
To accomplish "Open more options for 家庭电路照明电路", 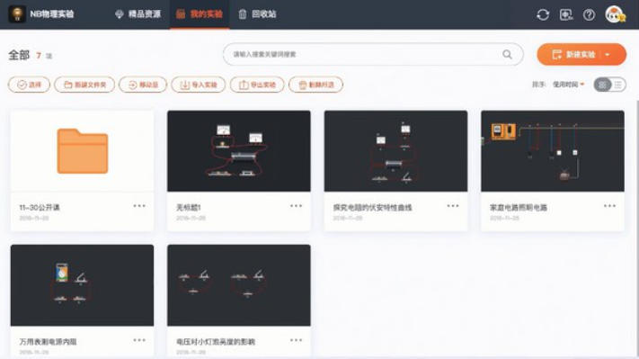I will tap(609, 206).
